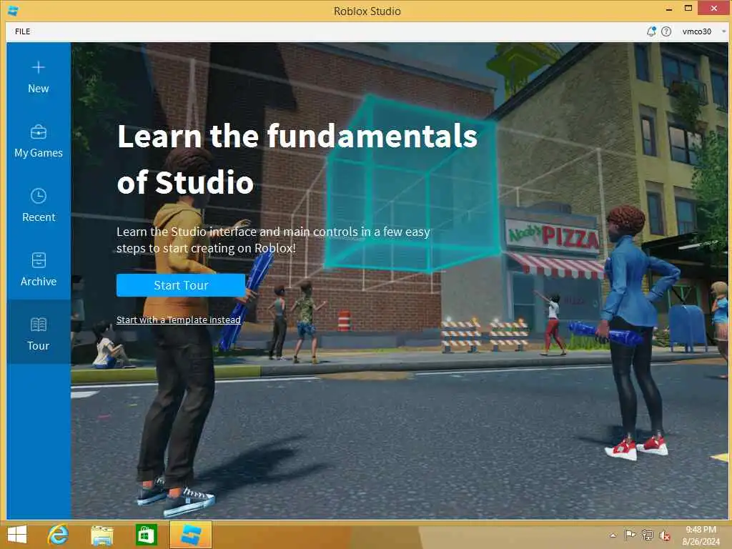732x549 pixels.
Task: Open the Windows Store taskbar icon
Action: pyautogui.click(x=146, y=535)
